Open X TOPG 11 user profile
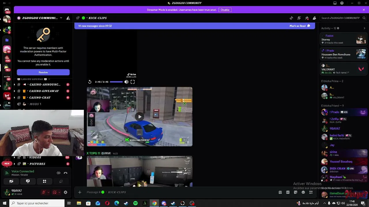 [93, 153]
